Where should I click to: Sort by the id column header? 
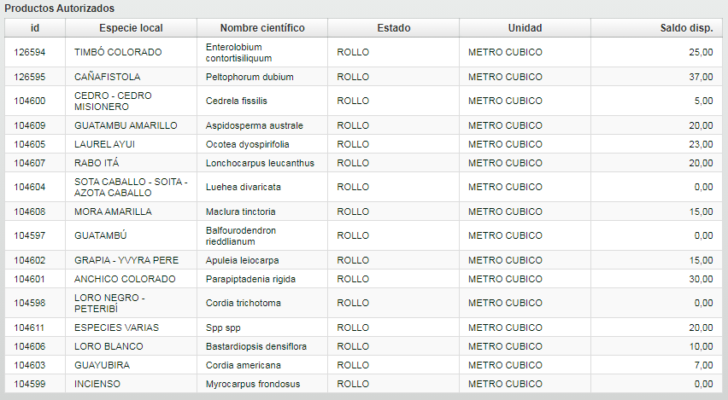[x=35, y=28]
